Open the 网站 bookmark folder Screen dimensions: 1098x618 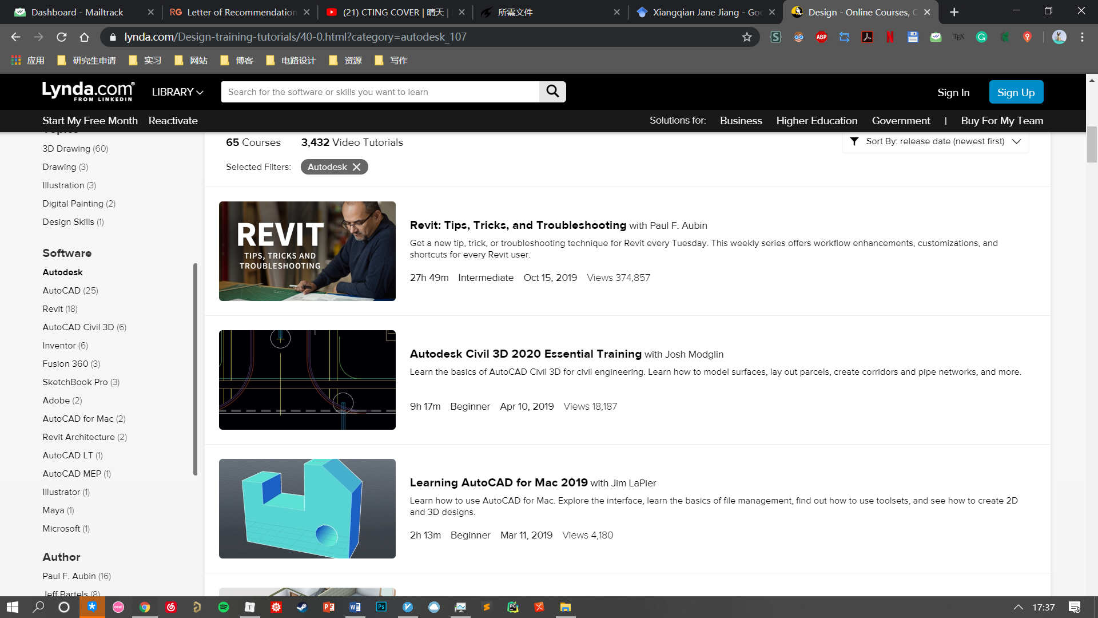(191, 61)
